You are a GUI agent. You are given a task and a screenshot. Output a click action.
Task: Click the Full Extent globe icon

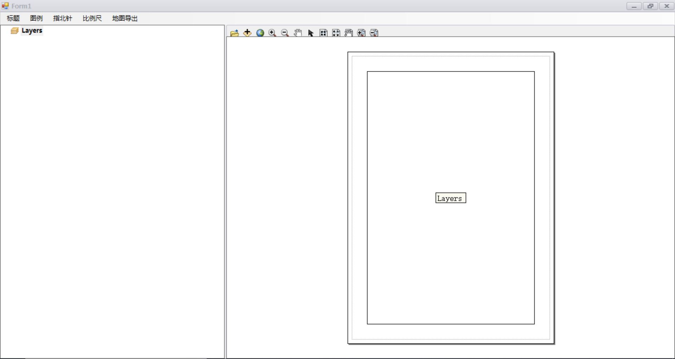[260, 33]
